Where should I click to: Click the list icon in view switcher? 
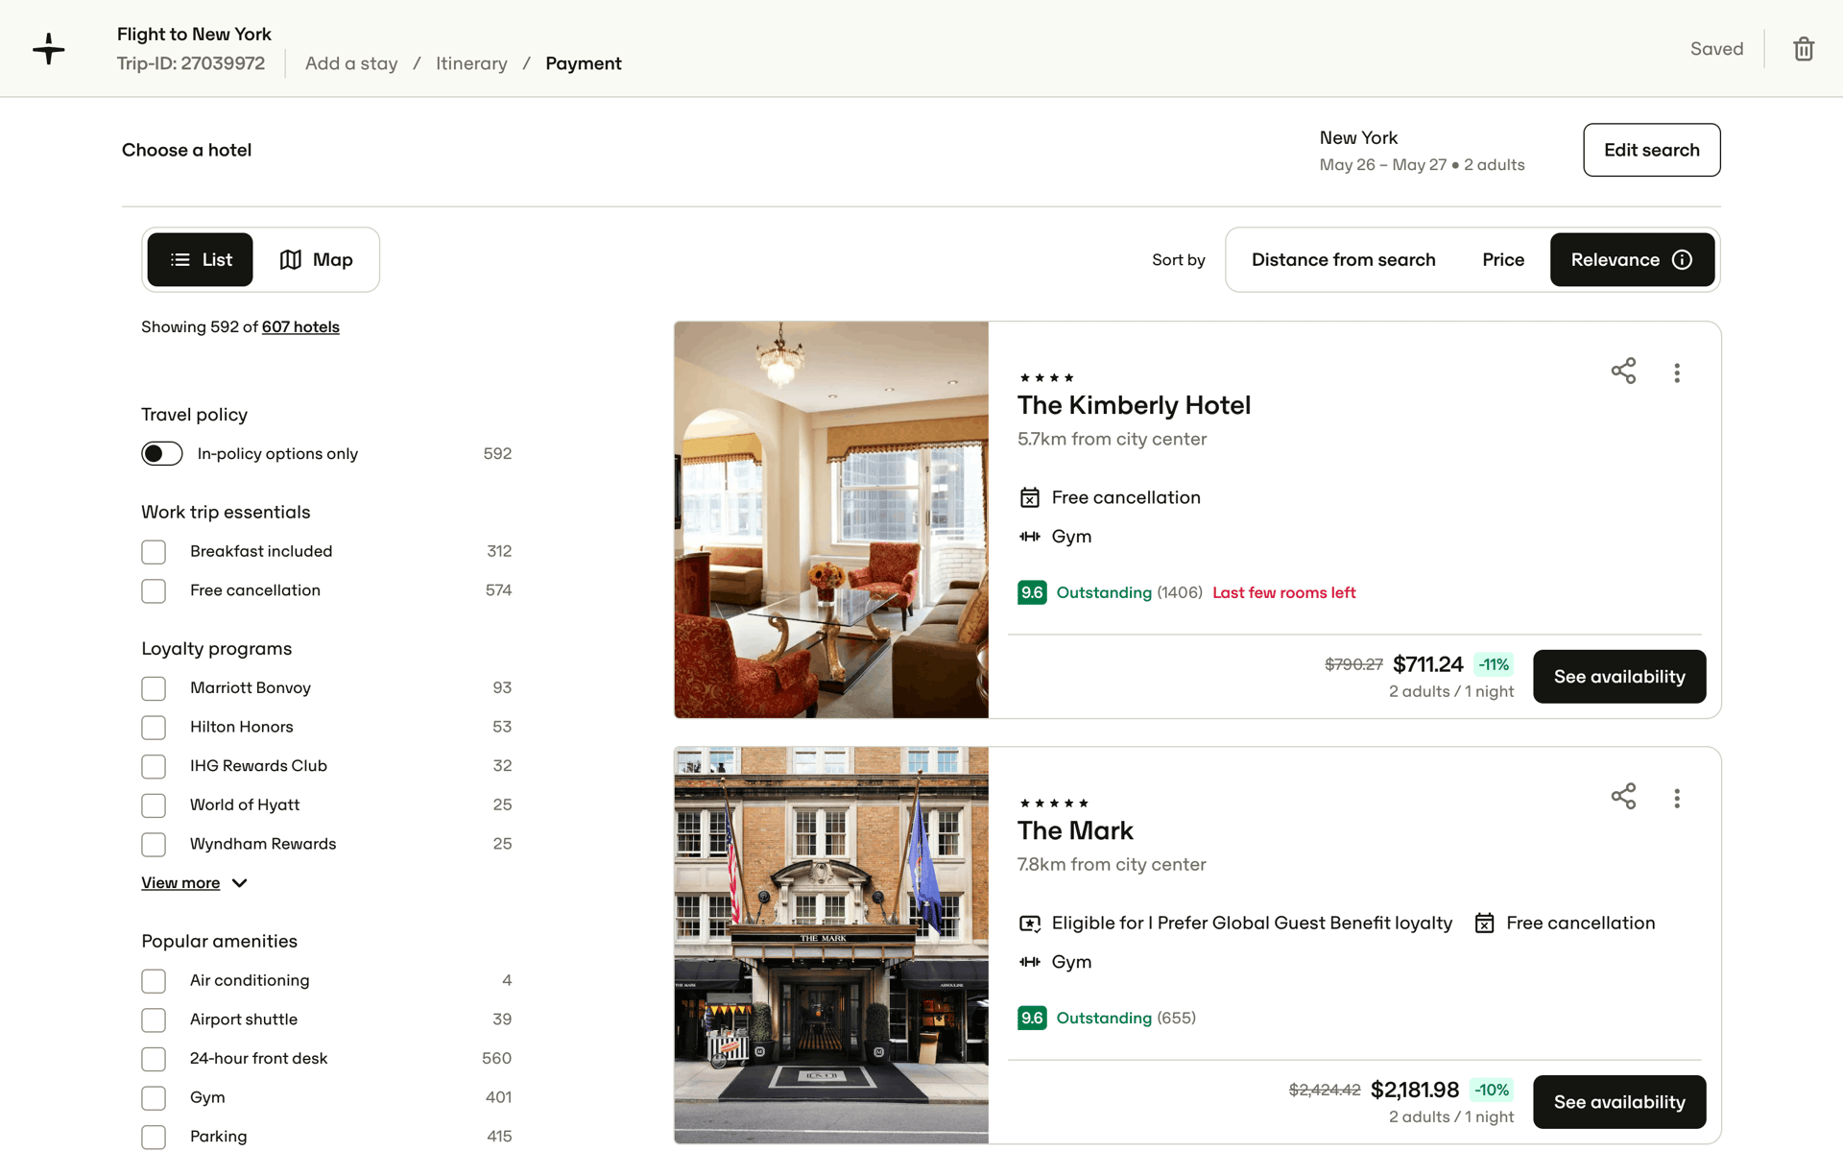click(x=180, y=260)
